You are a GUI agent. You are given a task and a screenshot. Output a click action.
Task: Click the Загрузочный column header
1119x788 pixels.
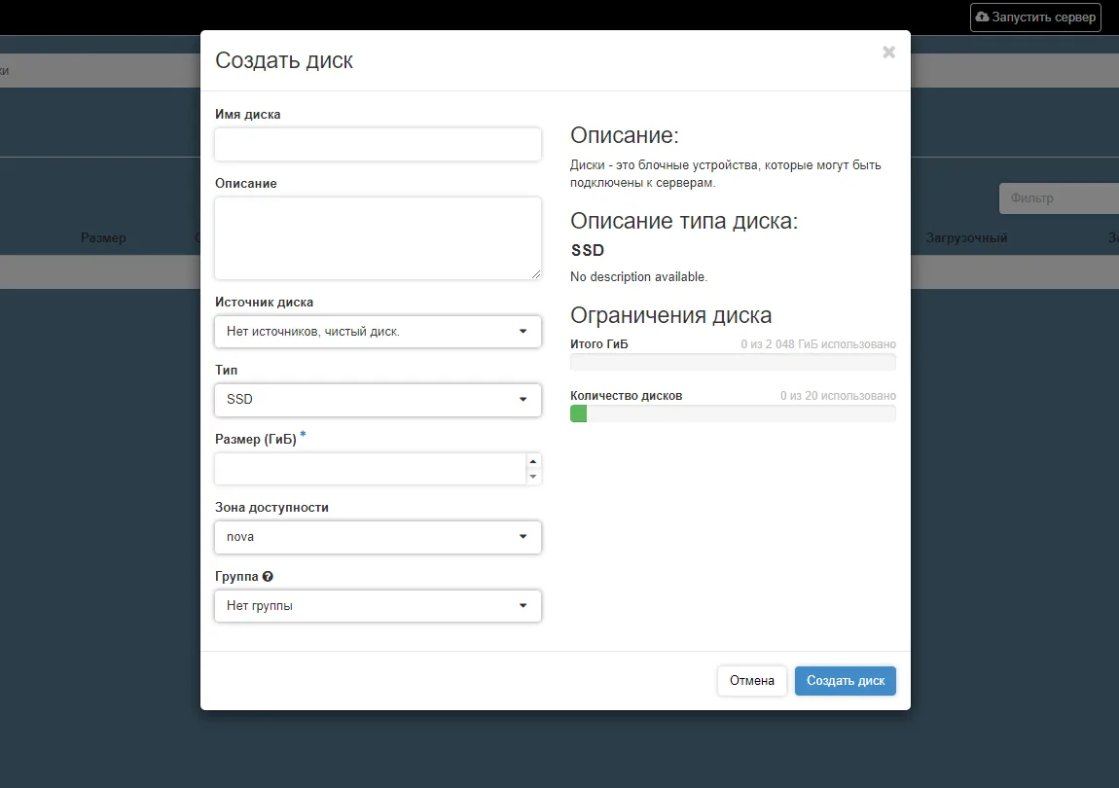pos(966,237)
